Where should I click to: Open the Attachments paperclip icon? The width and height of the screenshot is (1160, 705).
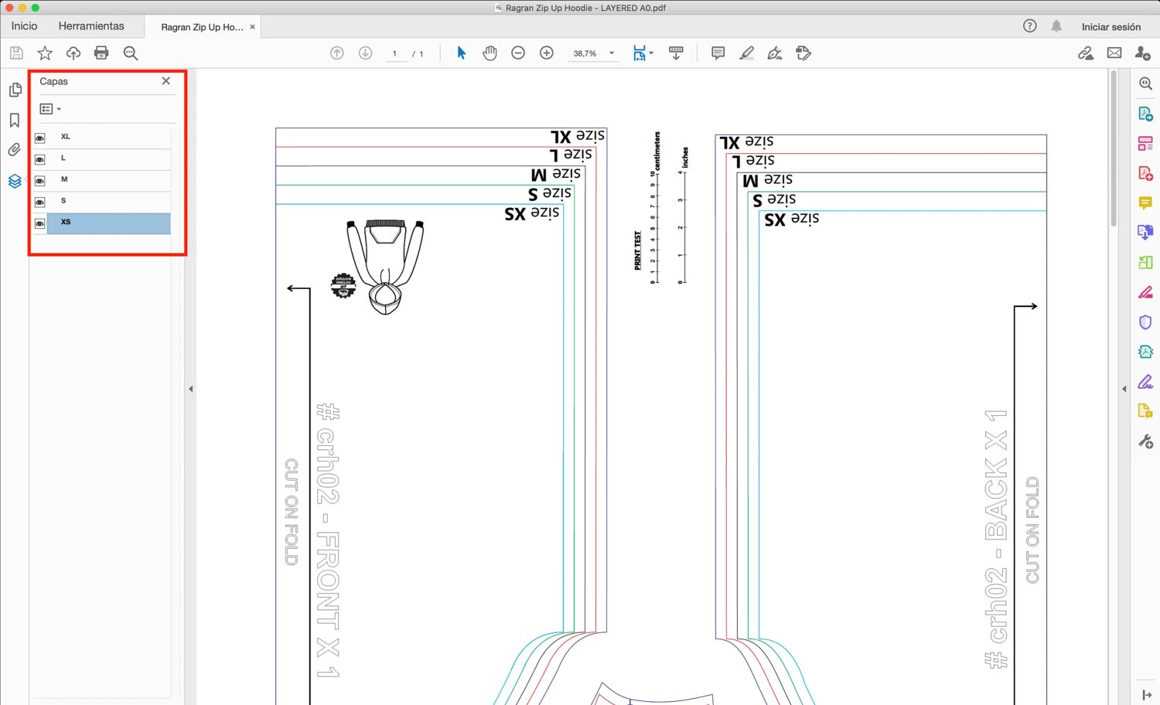click(15, 150)
